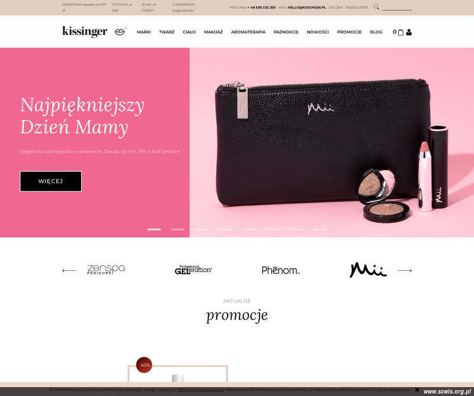474x396 pixels.
Task: Open the MAKIJAŻ menu
Action: click(x=213, y=32)
